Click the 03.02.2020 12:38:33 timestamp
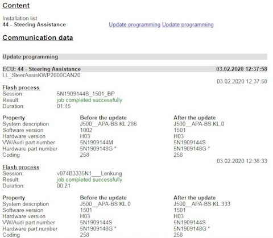The height and width of the screenshot is (238, 273). click(242, 161)
